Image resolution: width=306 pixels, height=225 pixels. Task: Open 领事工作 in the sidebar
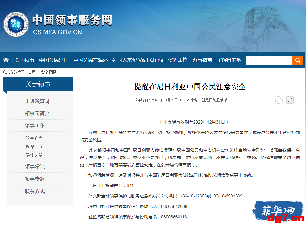point(35,126)
